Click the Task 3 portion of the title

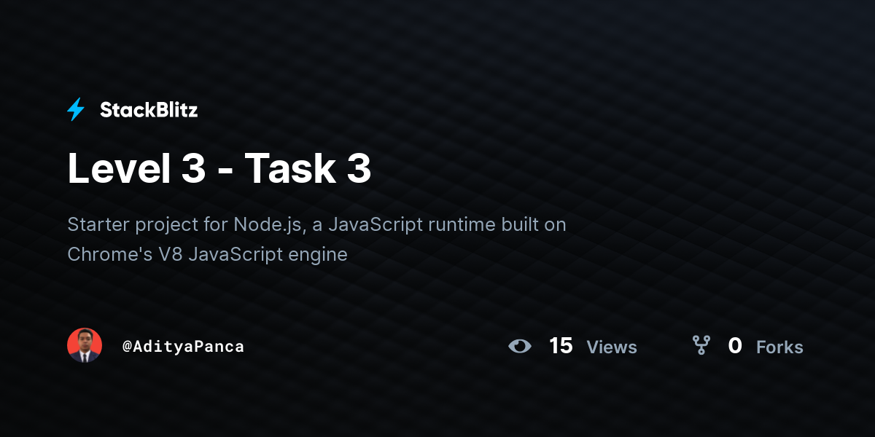pyautogui.click(x=308, y=169)
